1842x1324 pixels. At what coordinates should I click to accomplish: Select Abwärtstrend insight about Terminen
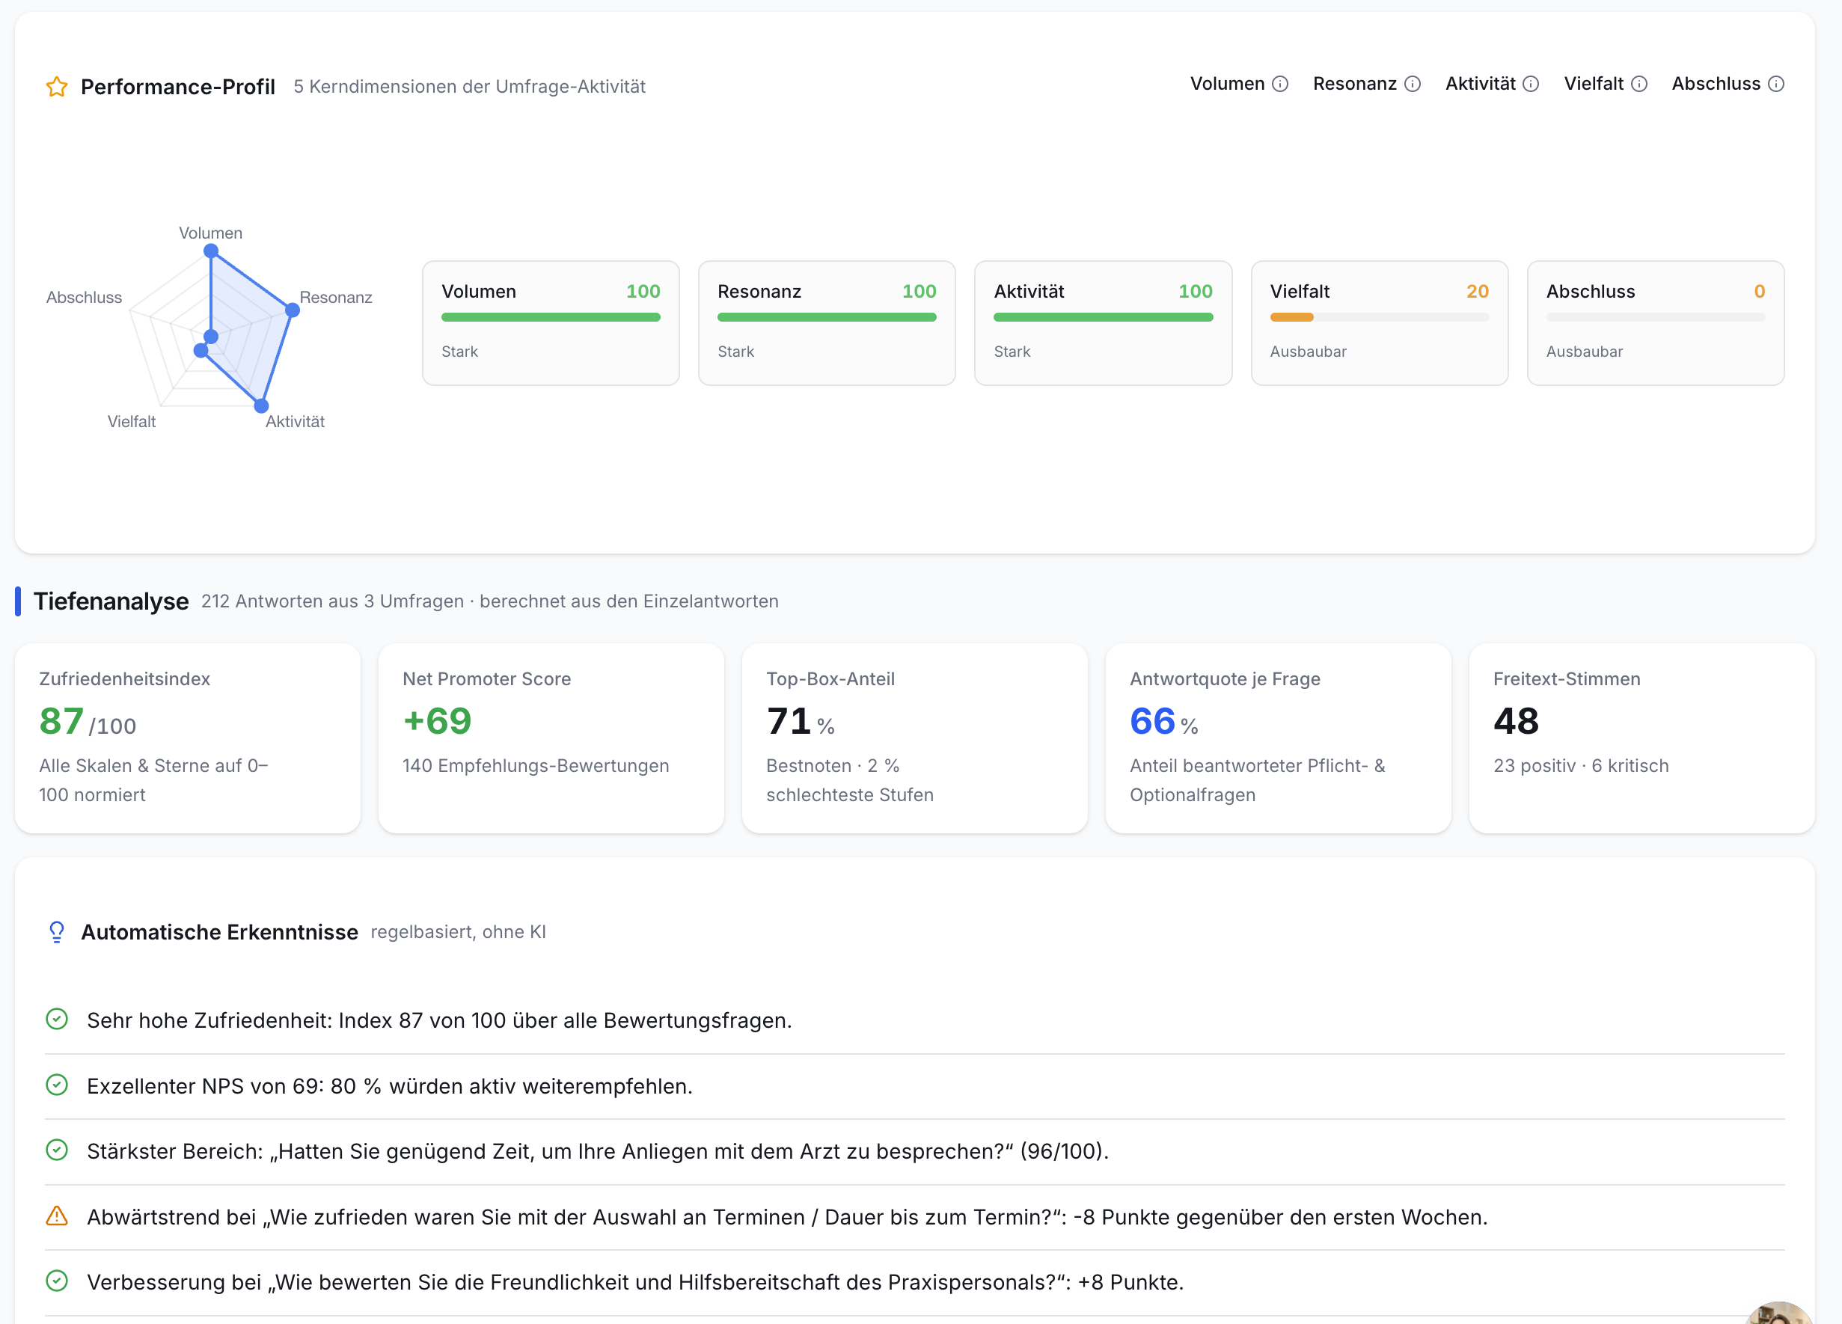click(787, 1217)
